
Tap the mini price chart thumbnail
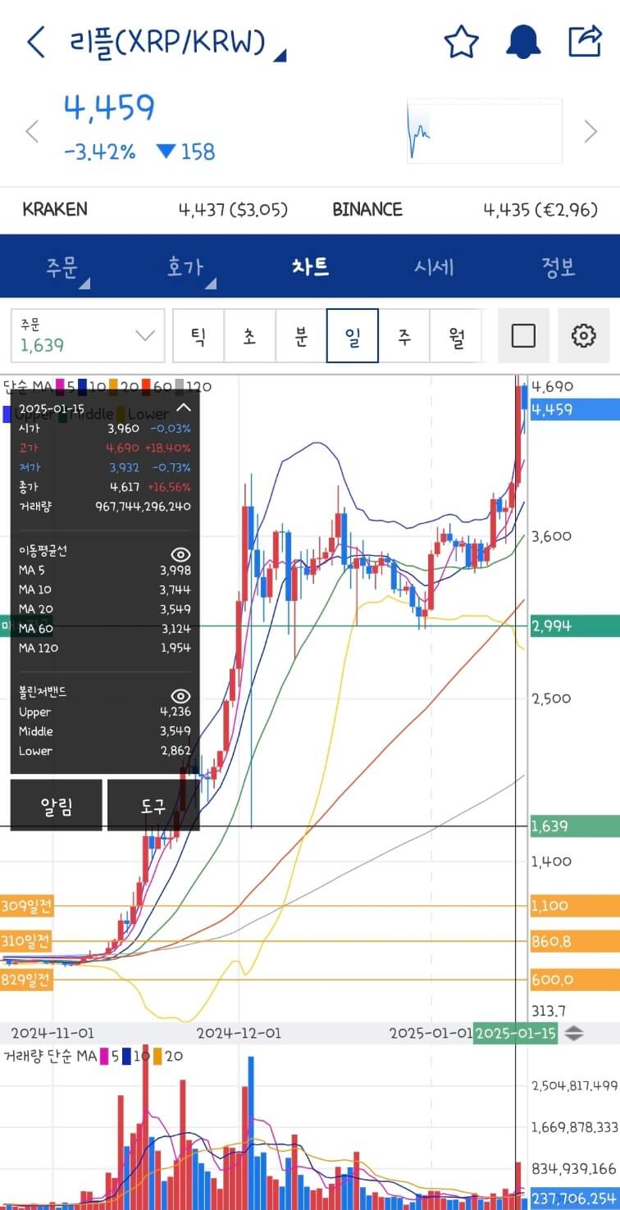(484, 131)
